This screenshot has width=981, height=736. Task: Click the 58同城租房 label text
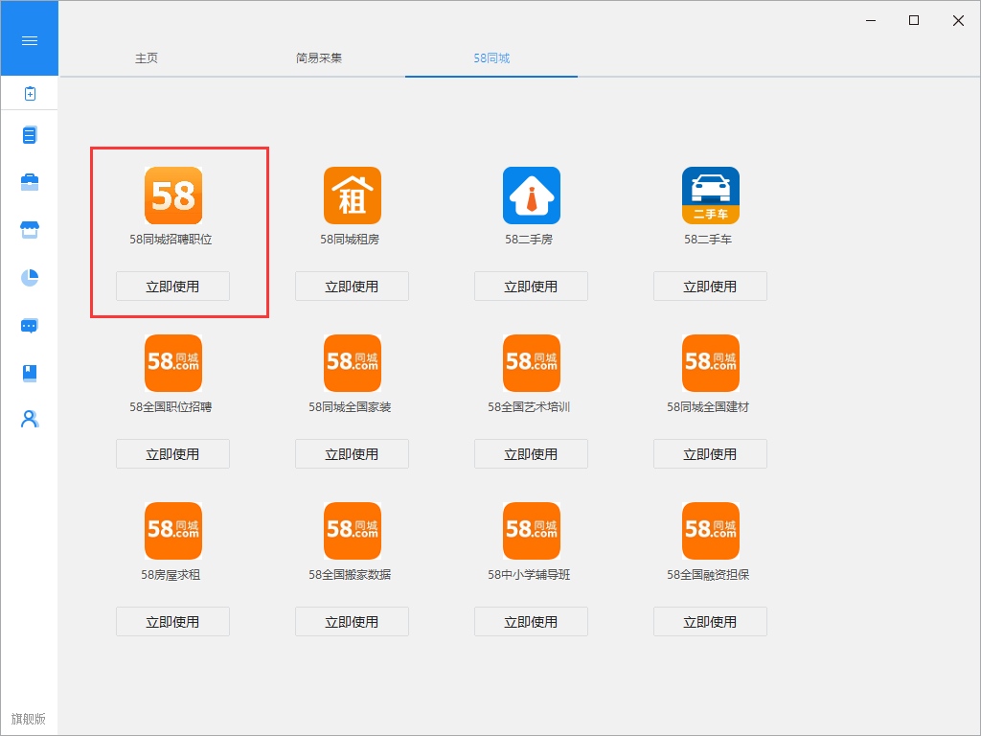[x=350, y=239]
